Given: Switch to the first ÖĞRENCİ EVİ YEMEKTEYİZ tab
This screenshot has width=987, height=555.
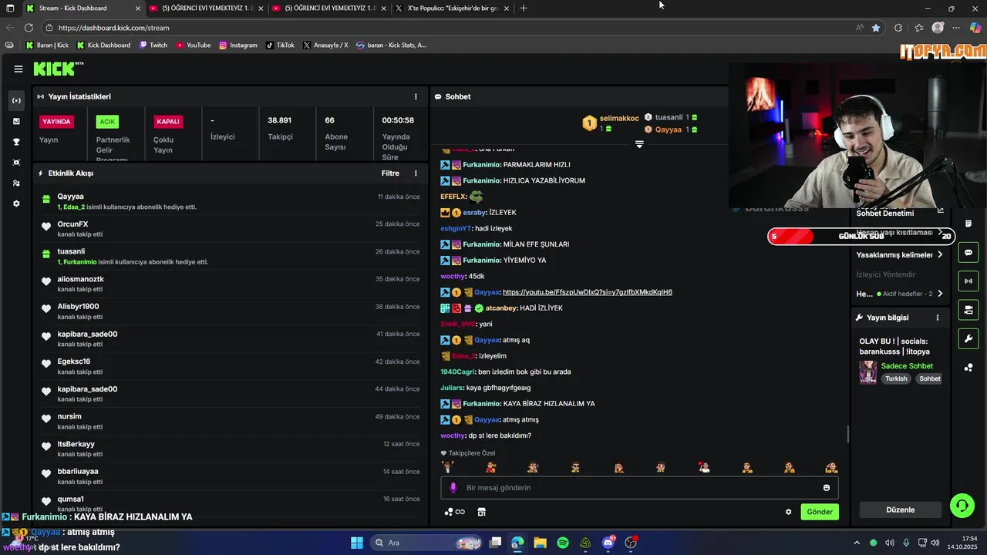Looking at the screenshot, I should (205, 8).
